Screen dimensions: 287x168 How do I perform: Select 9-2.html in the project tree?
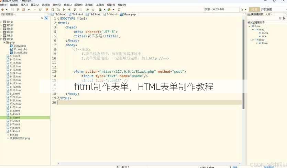(x=13, y=94)
